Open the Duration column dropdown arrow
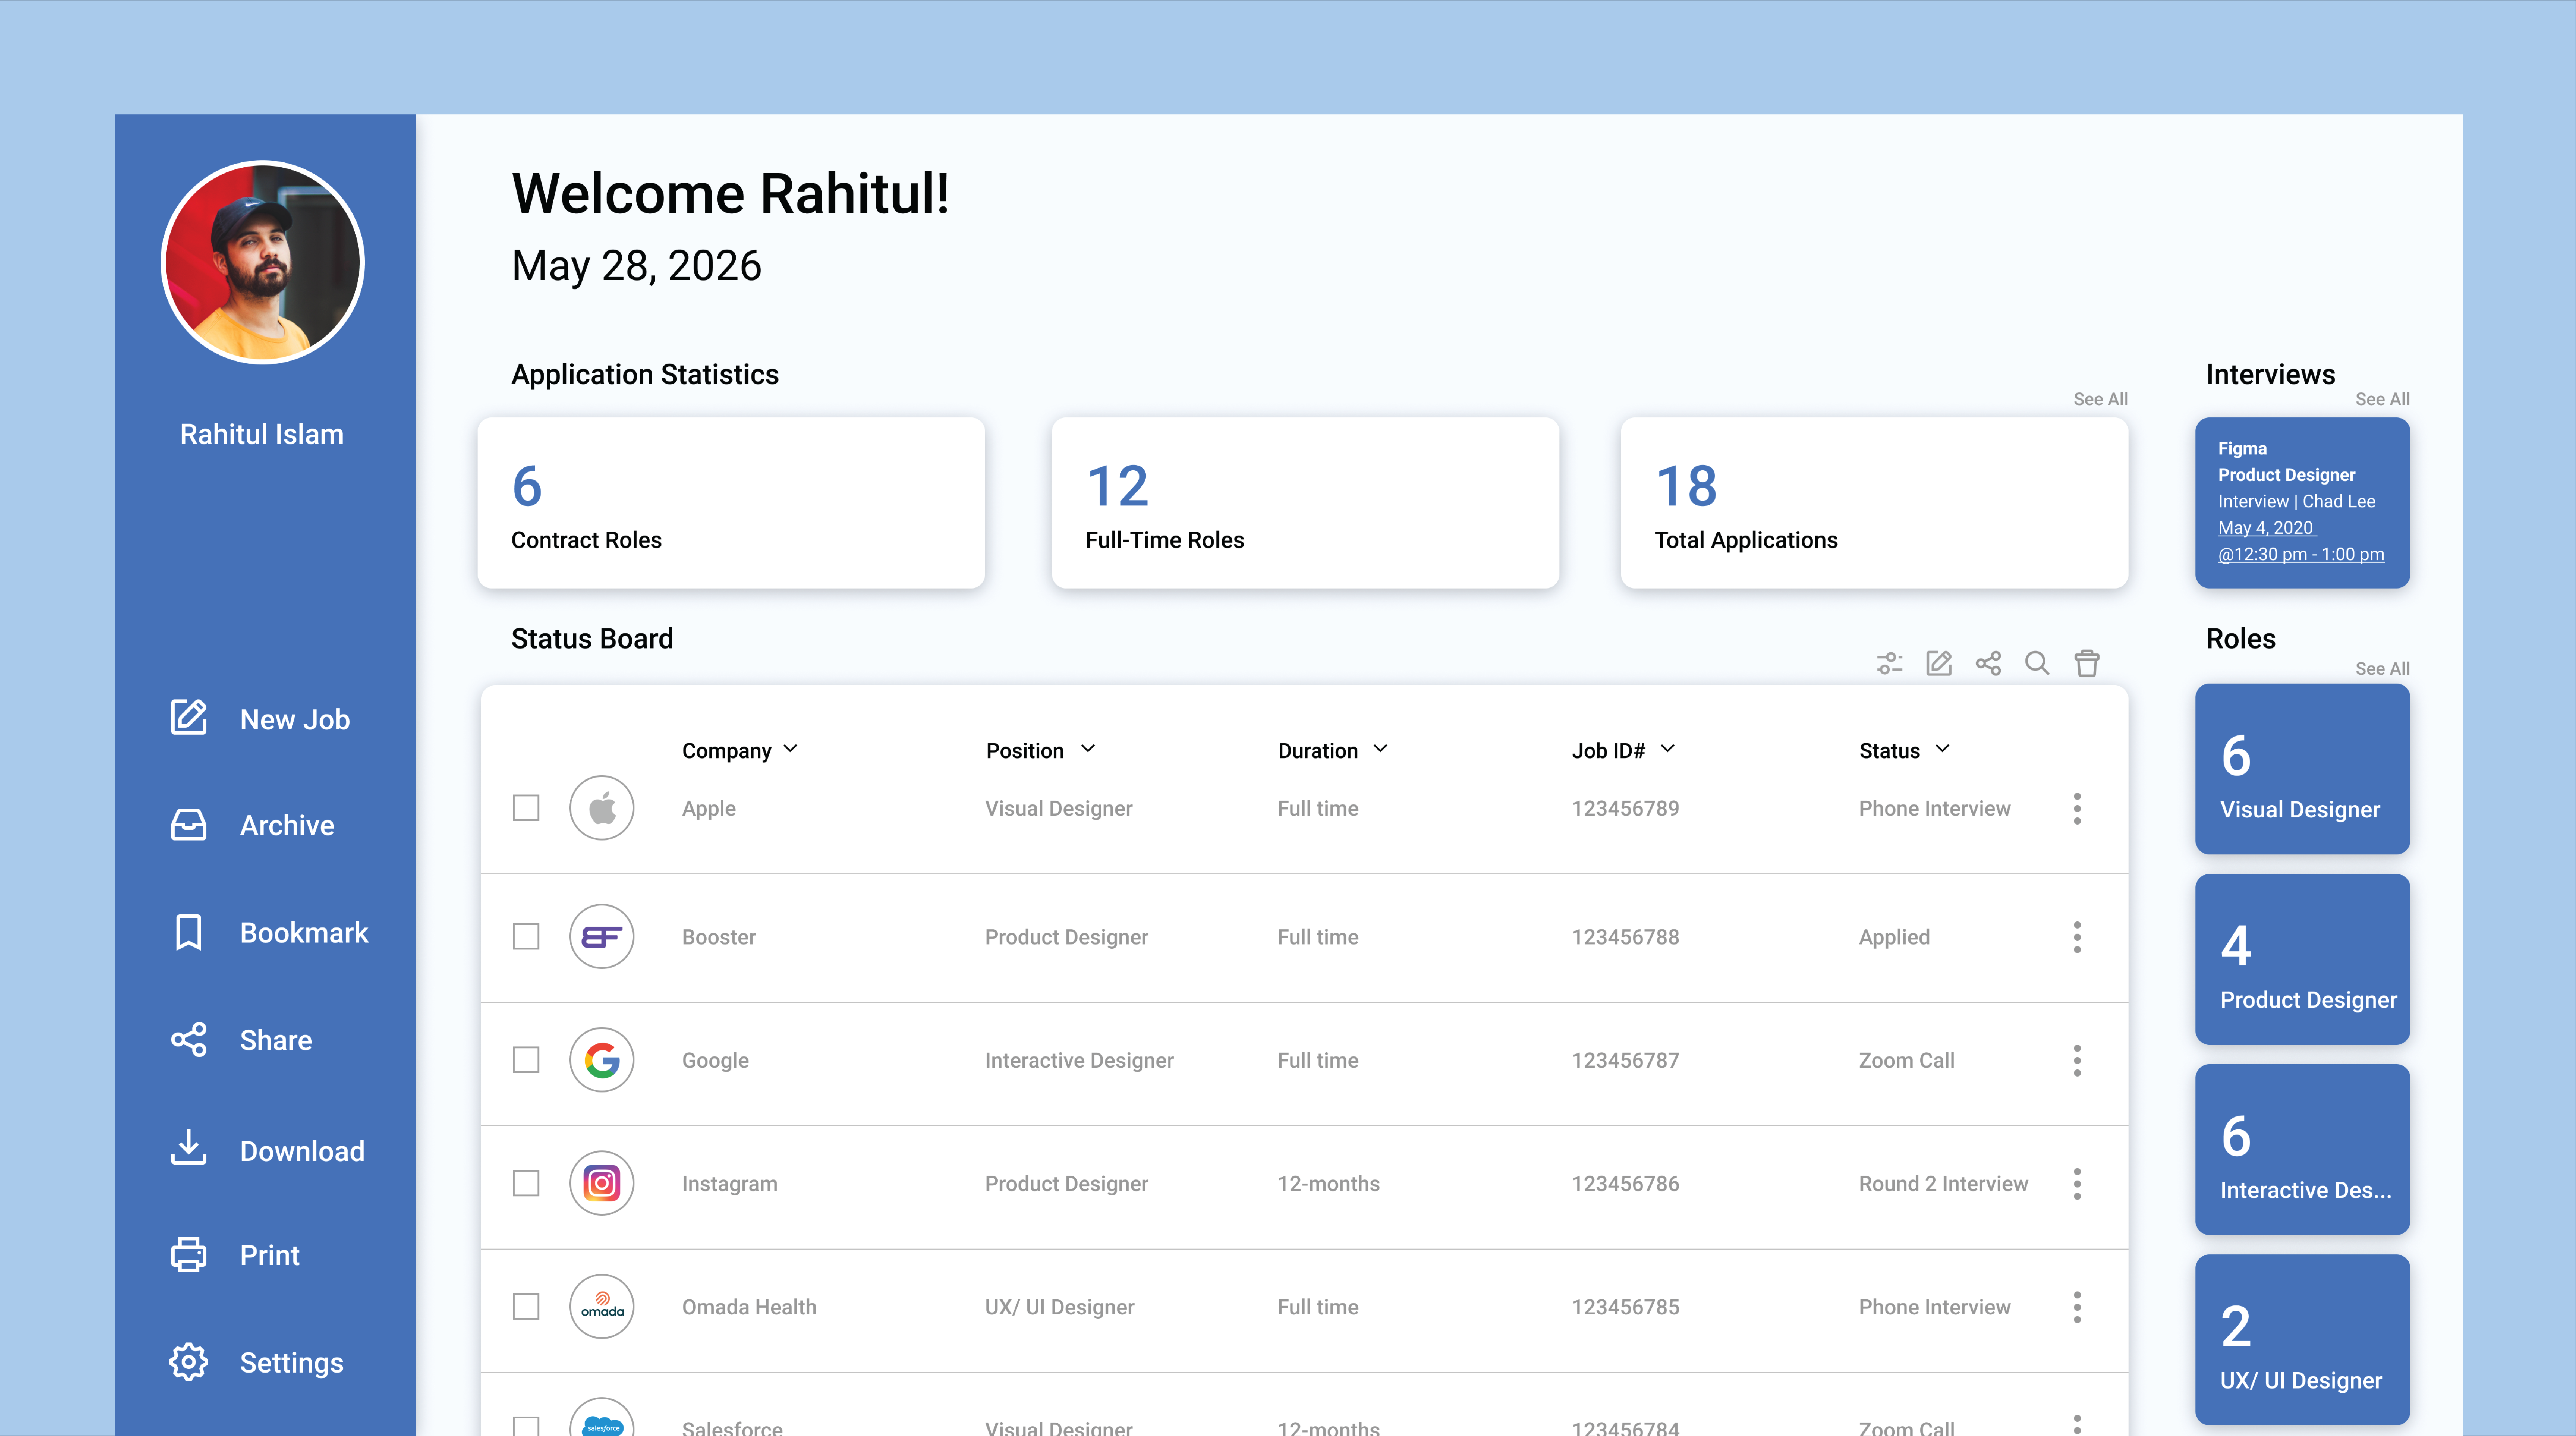 (1381, 749)
